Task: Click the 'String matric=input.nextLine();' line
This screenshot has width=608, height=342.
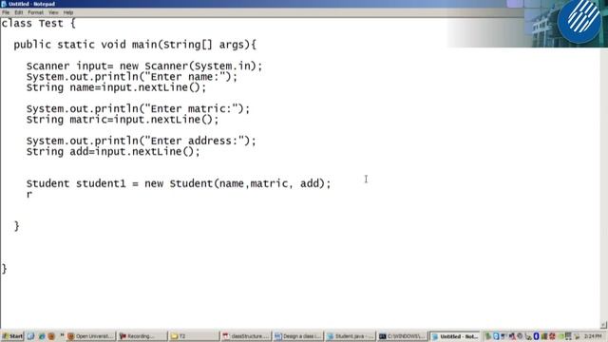Action: pos(123,120)
